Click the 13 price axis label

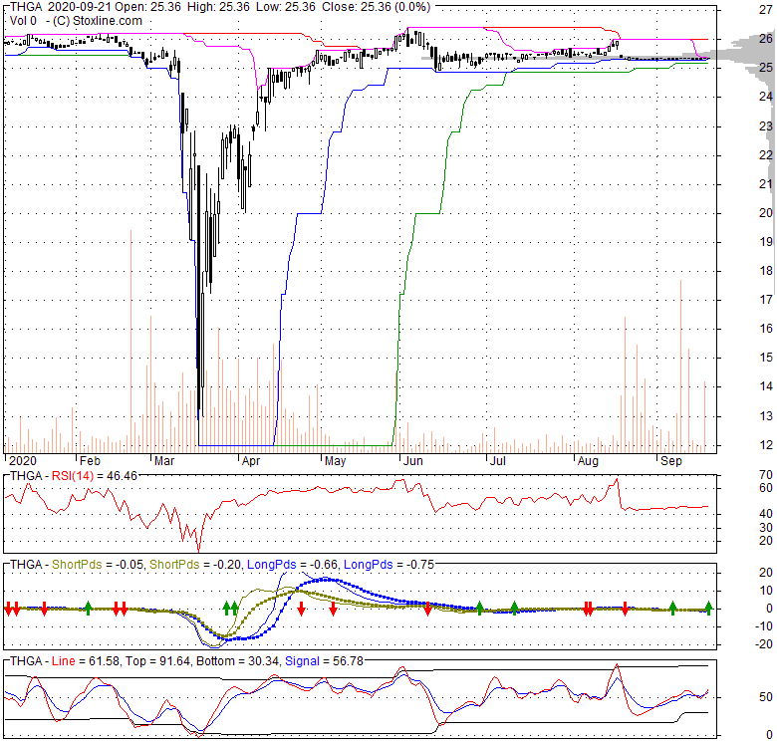[766, 416]
